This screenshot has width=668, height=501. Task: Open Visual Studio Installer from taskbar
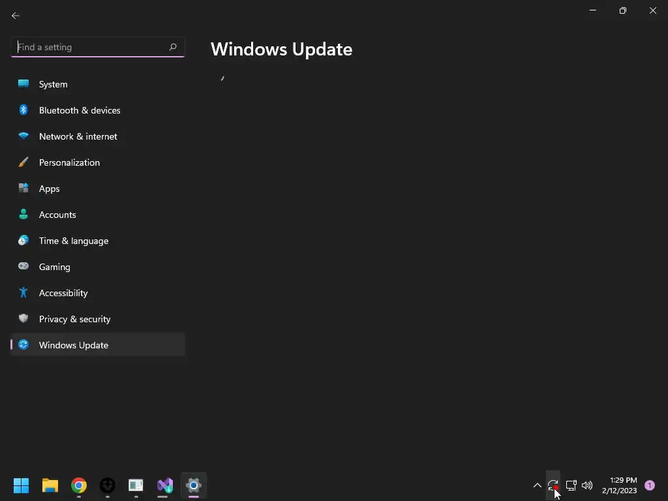(x=165, y=485)
